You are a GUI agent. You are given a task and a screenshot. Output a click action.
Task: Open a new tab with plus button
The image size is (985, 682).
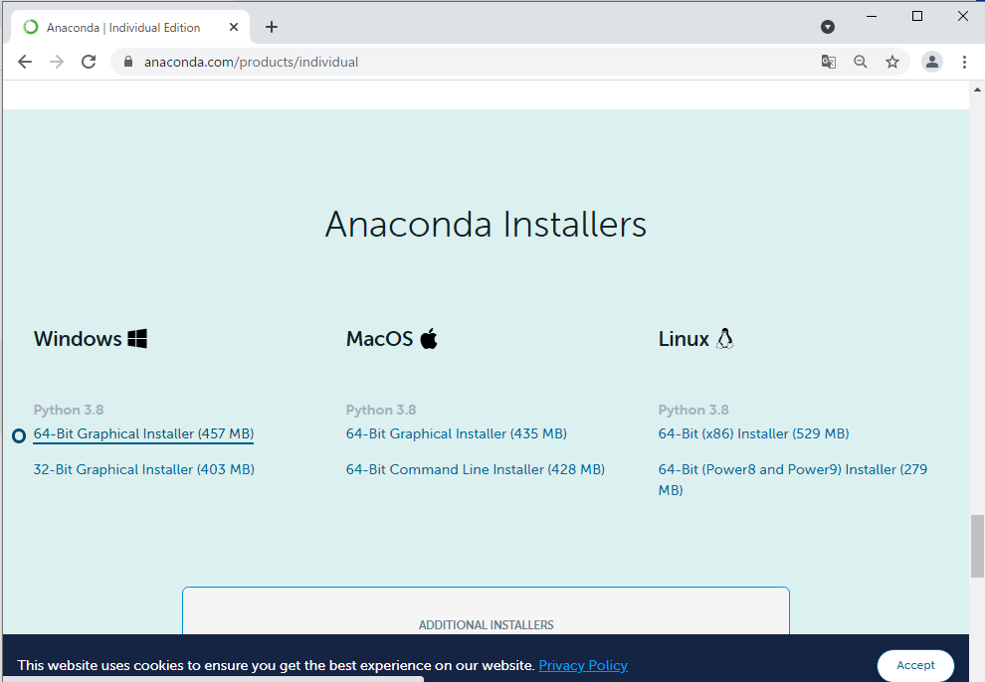point(272,27)
